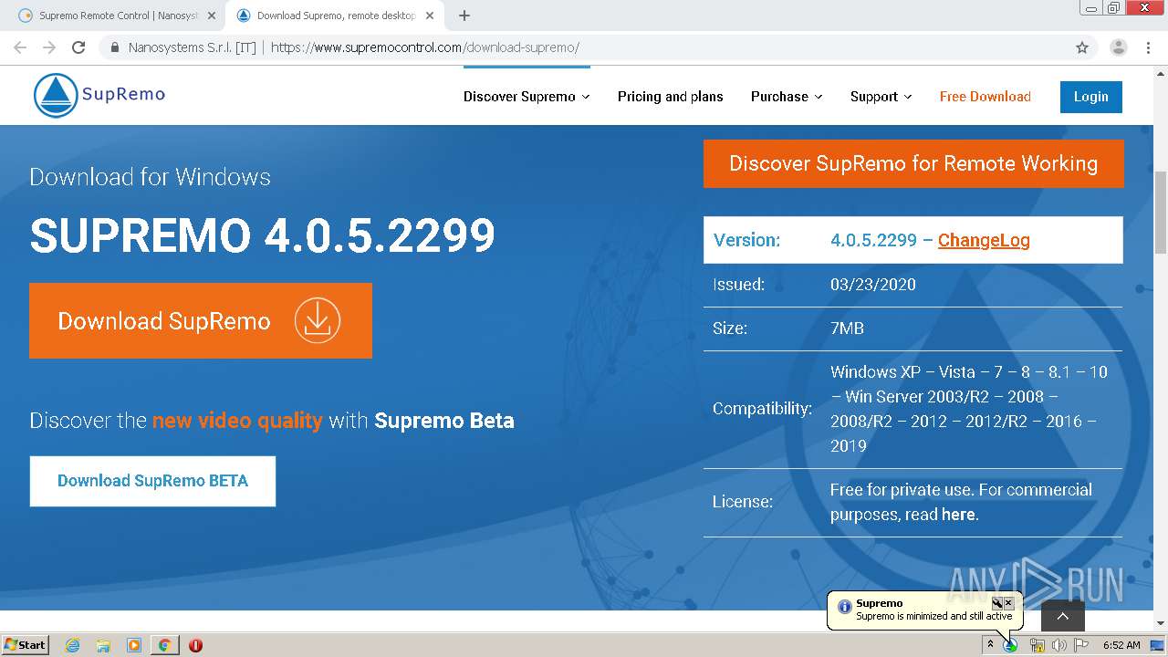Expand the Discover Supremo menu
Screen dimensions: 1168x657
(x=527, y=97)
